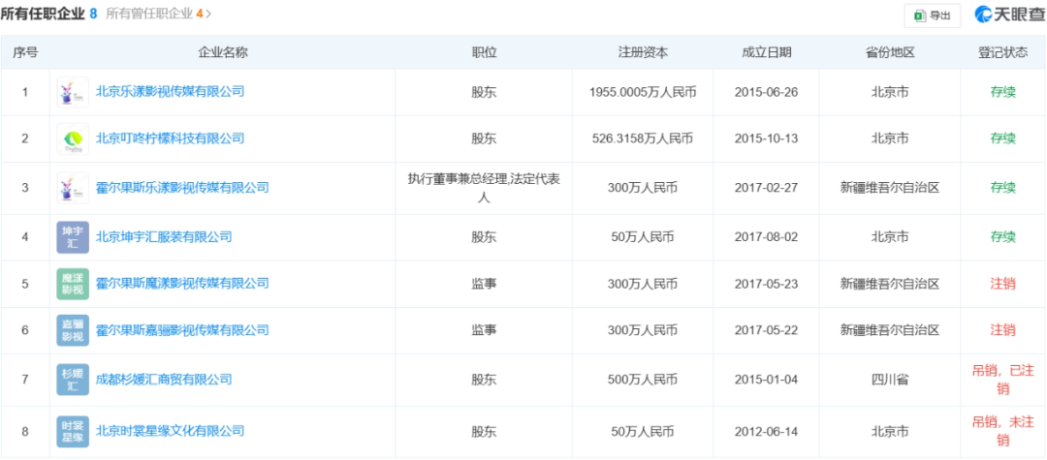Screen dimensions: 1047x460
Task: Select the date 2015-10-13
Action: [x=767, y=138]
